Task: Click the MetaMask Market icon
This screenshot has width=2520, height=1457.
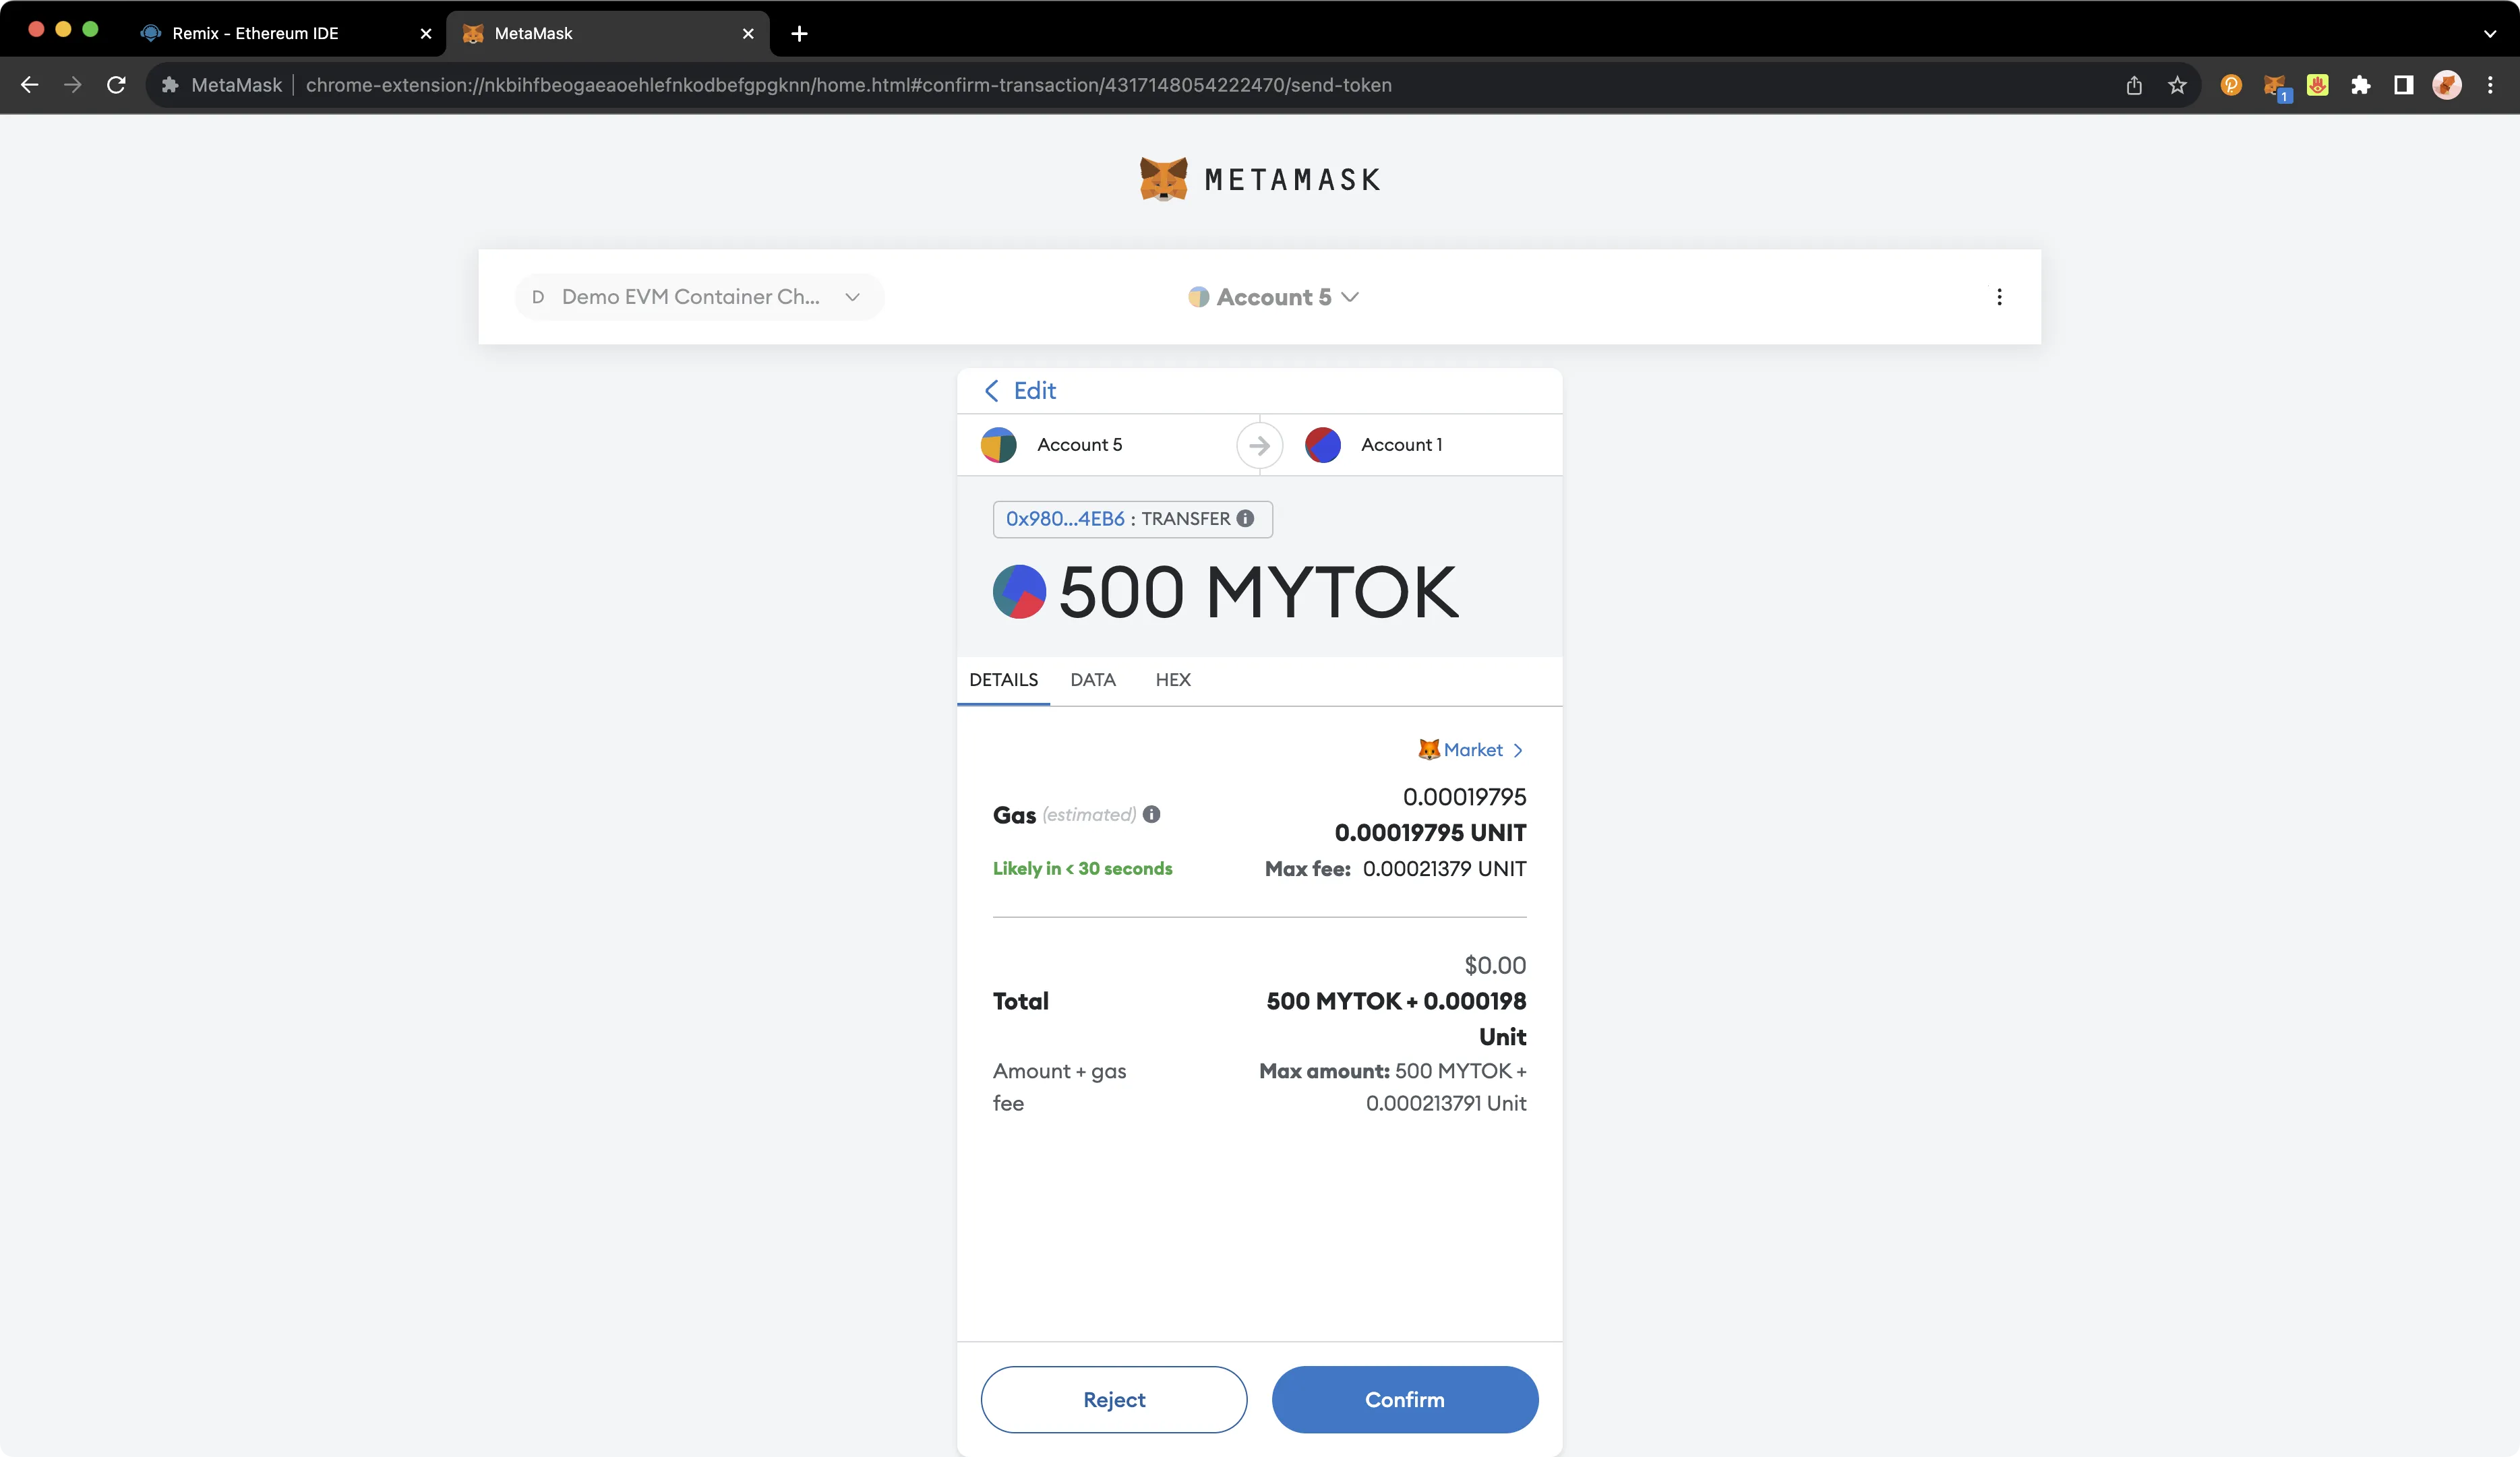Action: [1427, 749]
